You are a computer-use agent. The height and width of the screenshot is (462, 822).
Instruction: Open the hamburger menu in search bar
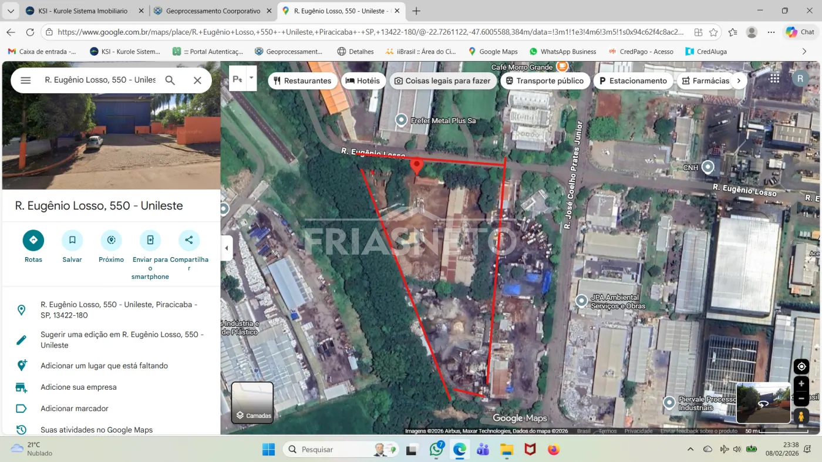(x=26, y=80)
